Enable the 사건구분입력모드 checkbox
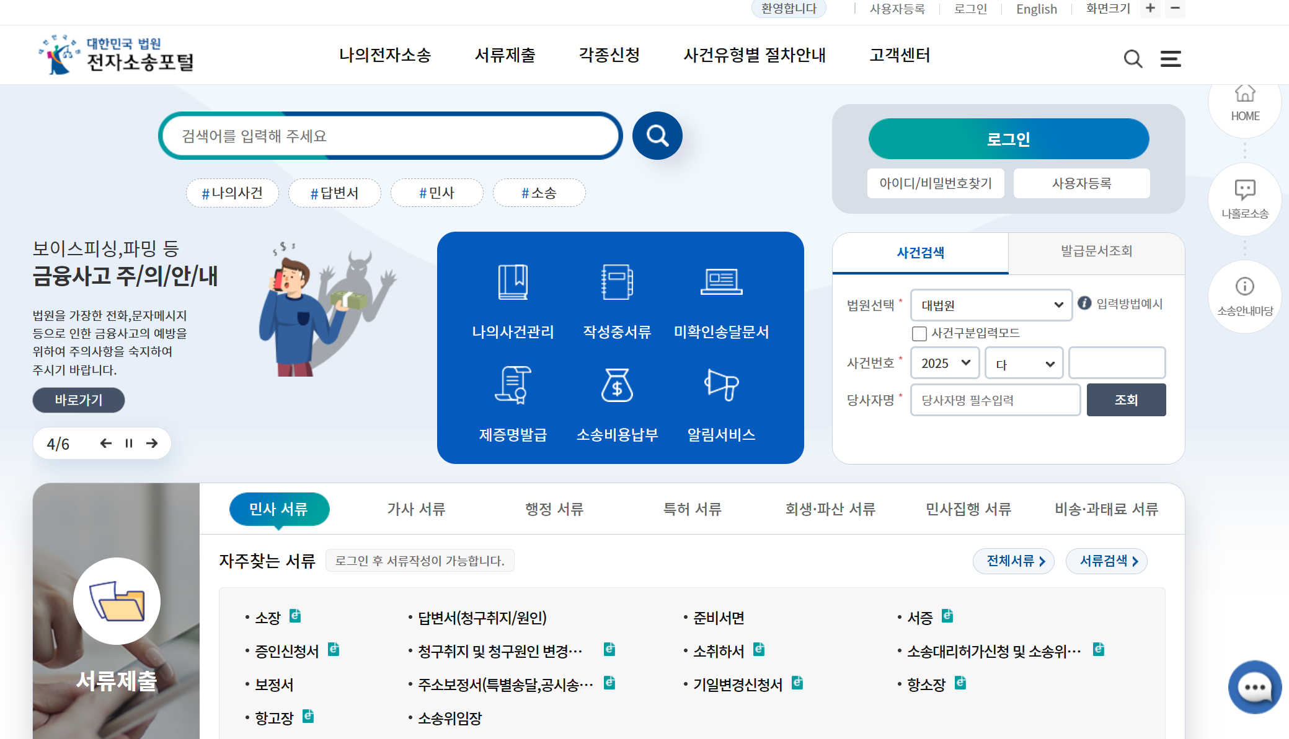1289x739 pixels. (x=918, y=333)
